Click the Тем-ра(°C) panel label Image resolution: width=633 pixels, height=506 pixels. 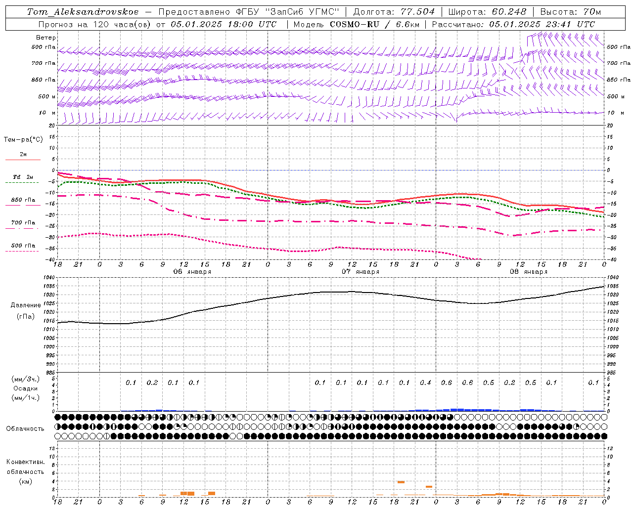[x=23, y=140]
